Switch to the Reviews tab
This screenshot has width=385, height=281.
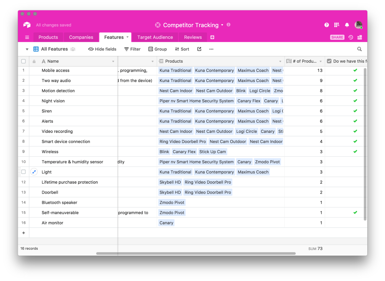pos(193,37)
